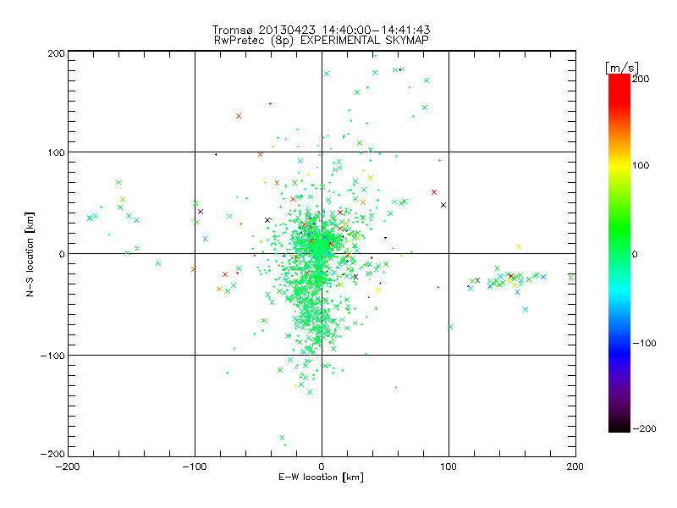Click the 'E-W location [km]' axis label

(322, 478)
